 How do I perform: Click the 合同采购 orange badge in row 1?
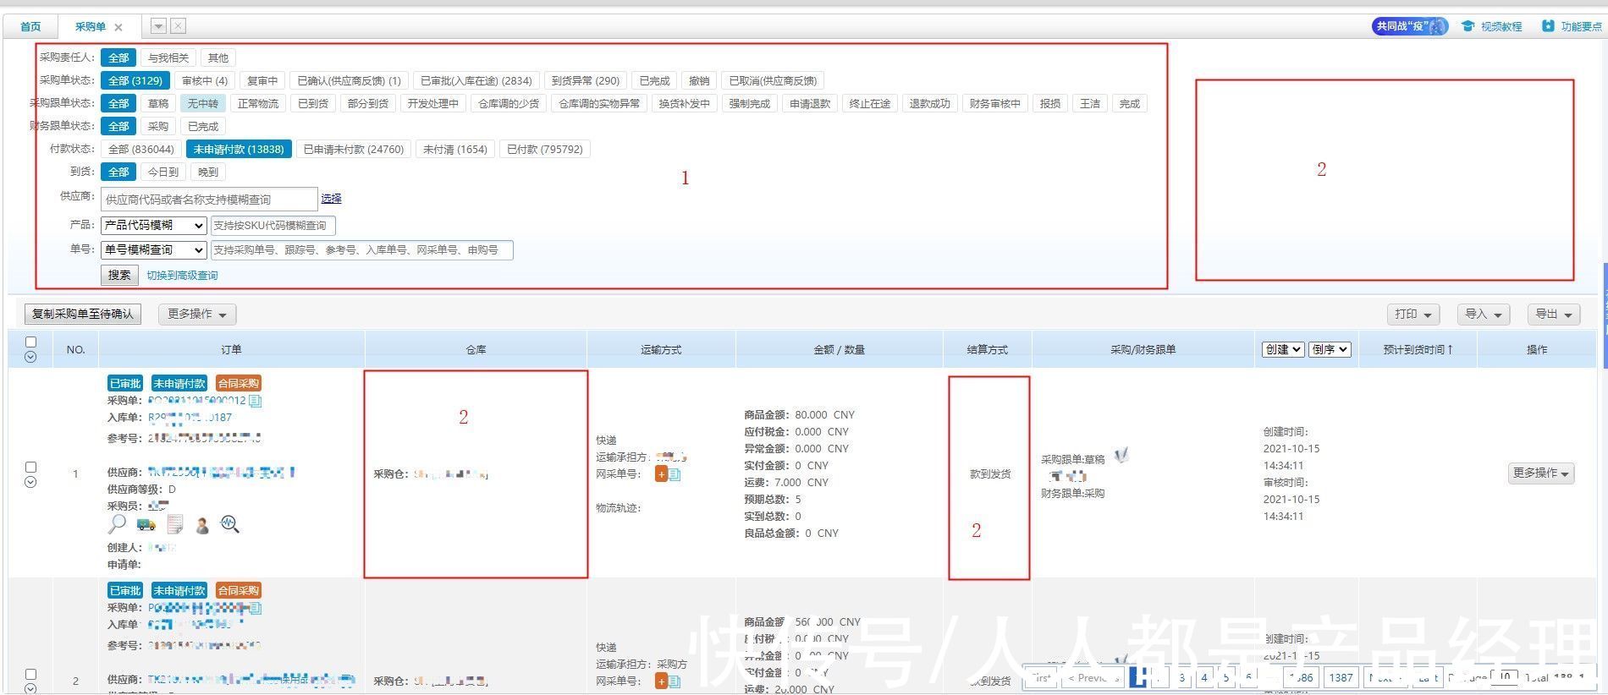coord(239,383)
